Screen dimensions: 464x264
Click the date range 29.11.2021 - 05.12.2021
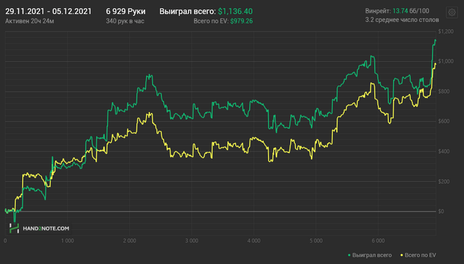coord(48,11)
